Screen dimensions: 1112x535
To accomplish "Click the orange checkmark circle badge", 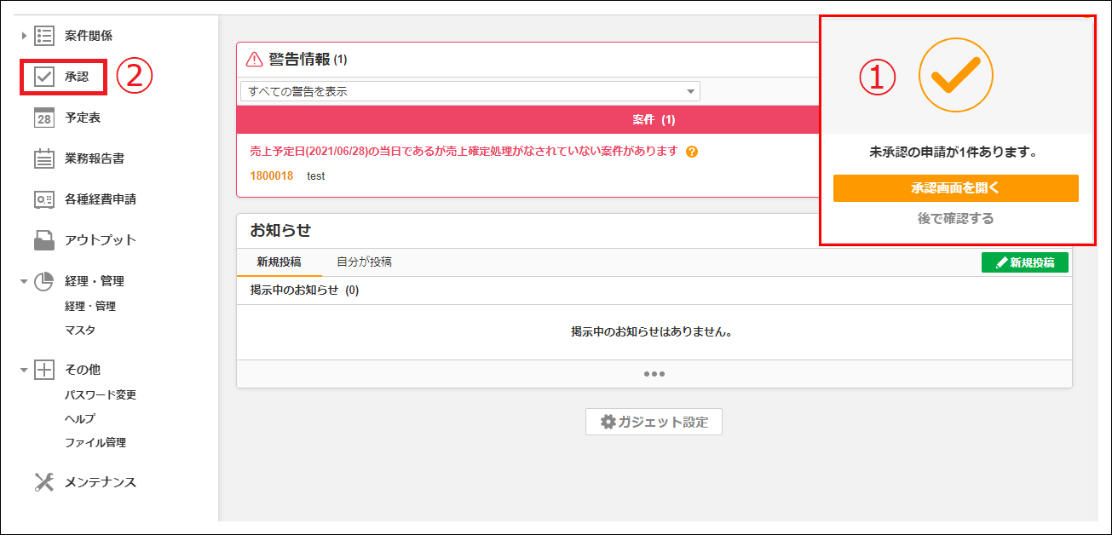I will click(x=958, y=75).
